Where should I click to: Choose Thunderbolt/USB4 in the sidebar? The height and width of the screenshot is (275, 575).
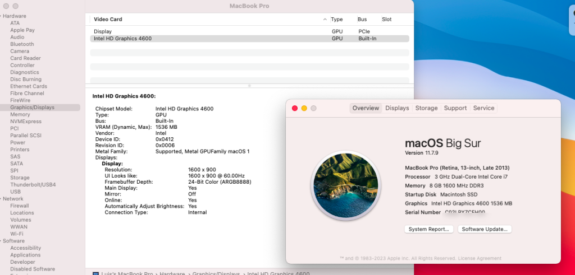(33, 185)
